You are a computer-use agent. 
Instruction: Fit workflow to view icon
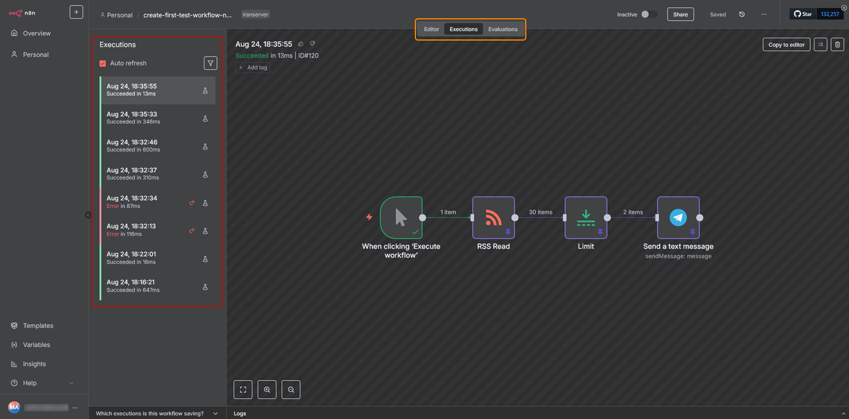point(243,390)
